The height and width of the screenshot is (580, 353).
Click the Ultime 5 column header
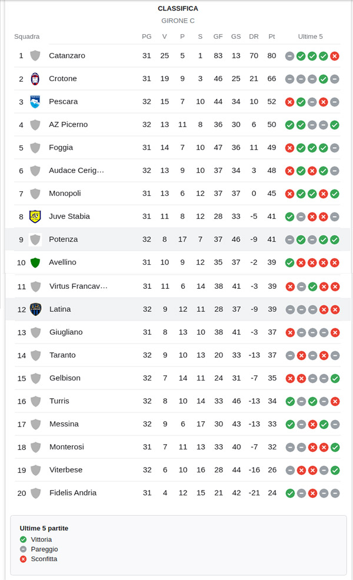pyautogui.click(x=310, y=36)
